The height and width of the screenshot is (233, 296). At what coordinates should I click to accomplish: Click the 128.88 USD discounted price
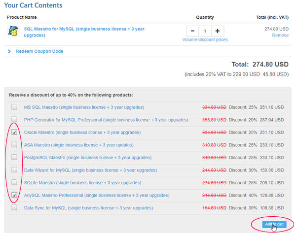tap(272, 195)
